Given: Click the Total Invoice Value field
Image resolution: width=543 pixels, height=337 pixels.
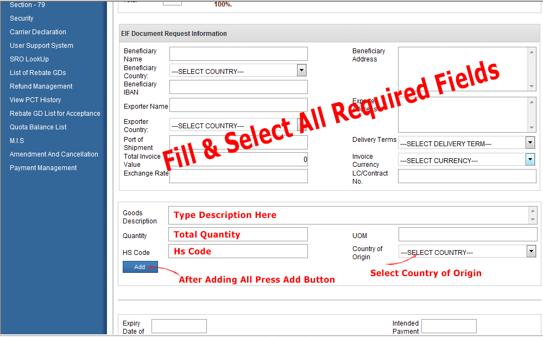Looking at the screenshot, I should point(238,159).
